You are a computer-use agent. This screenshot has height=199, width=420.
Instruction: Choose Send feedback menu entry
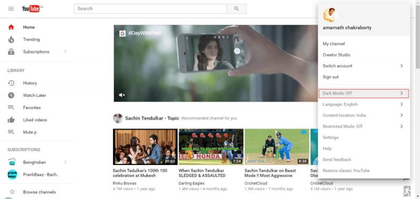[x=337, y=160]
